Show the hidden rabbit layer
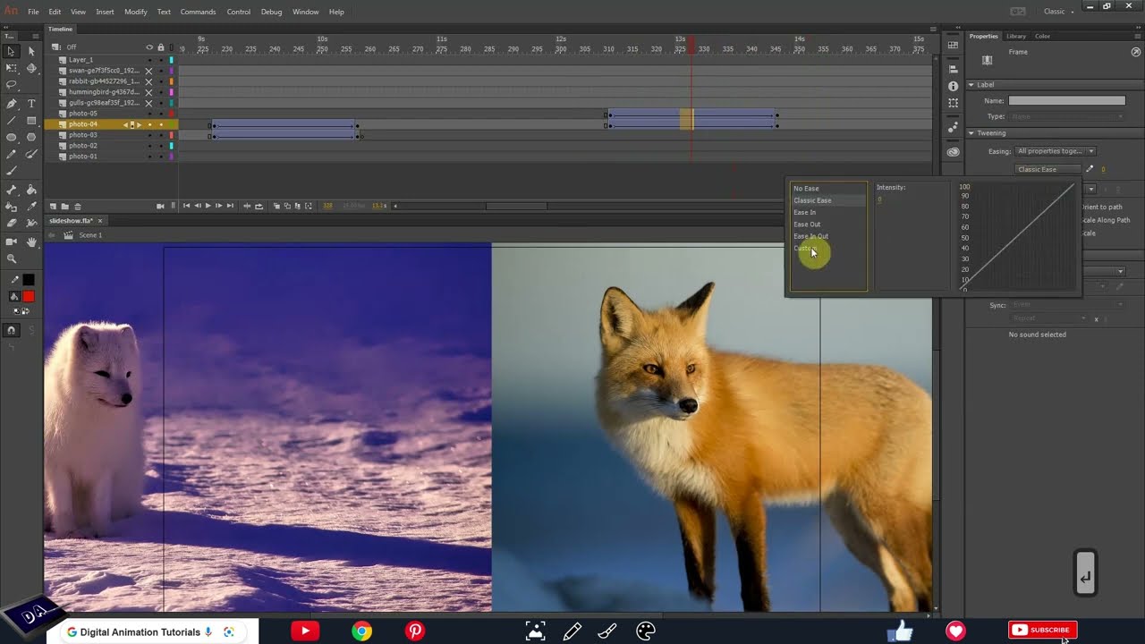Image resolution: width=1145 pixels, height=644 pixels. pyautogui.click(x=149, y=81)
